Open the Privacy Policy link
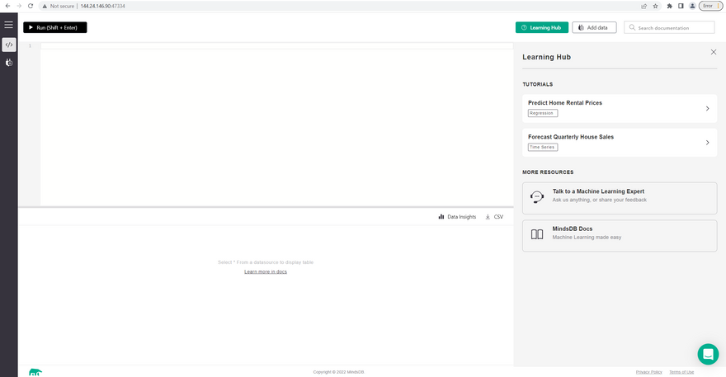The width and height of the screenshot is (726, 377). coord(648,372)
